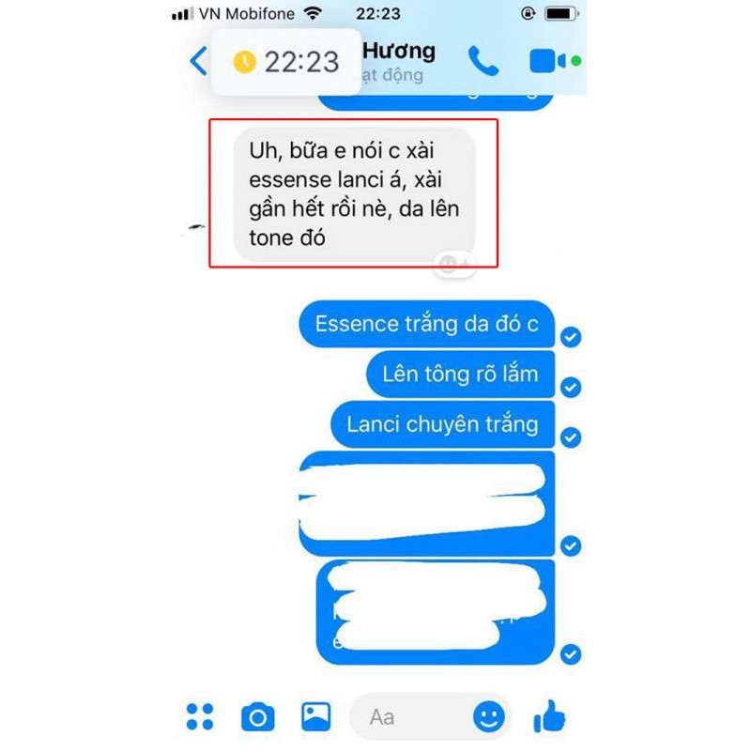Open the photo gallery picker
The height and width of the screenshot is (751, 751).
coord(315,716)
